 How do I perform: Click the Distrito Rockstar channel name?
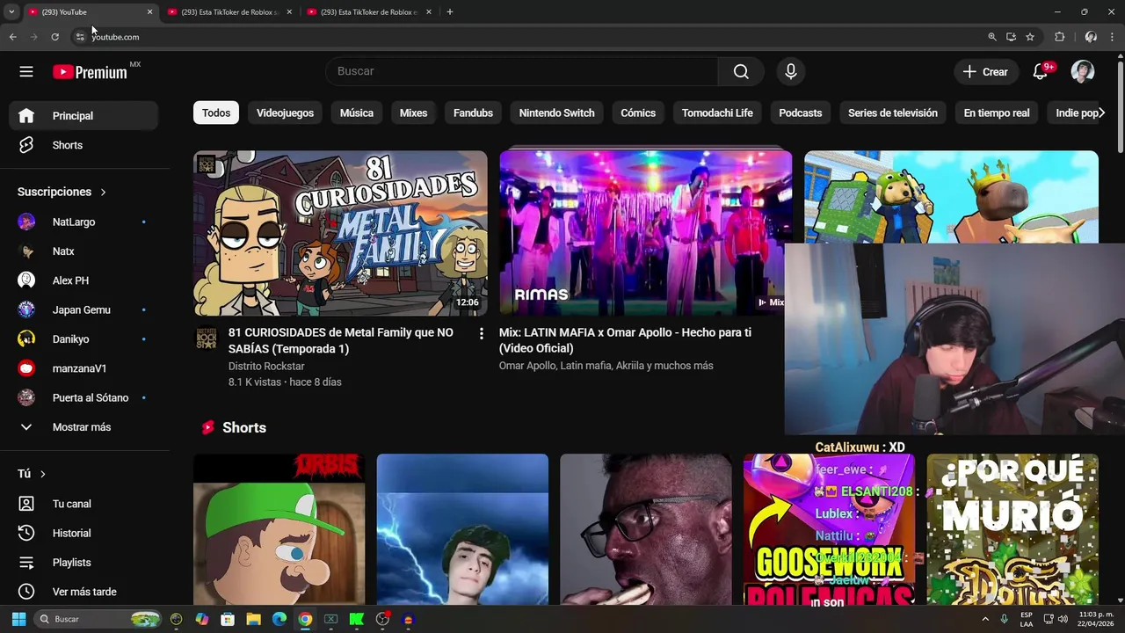(266, 366)
